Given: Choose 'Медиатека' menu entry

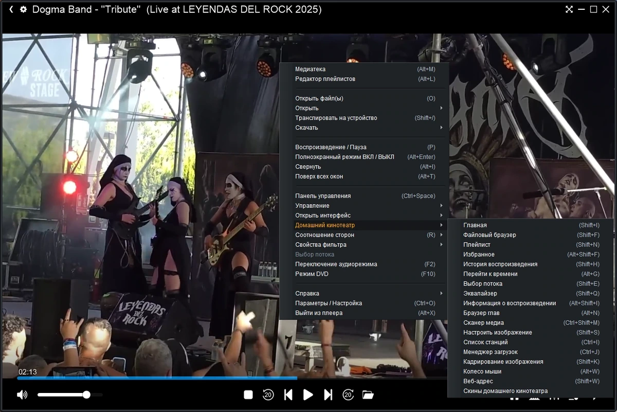Looking at the screenshot, I should click(x=365, y=69).
